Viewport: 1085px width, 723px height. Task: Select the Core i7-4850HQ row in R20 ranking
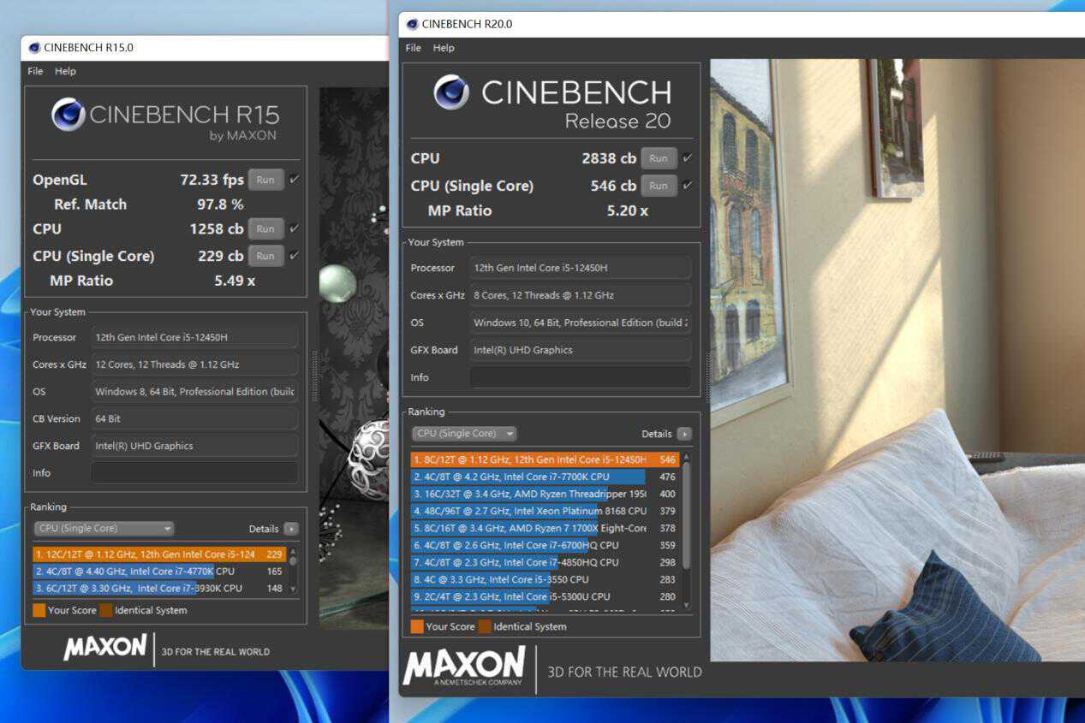(545, 562)
